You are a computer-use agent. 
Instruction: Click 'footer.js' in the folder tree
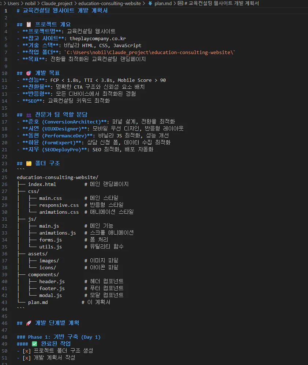[52, 289]
